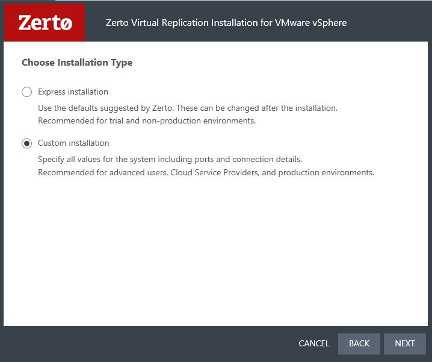Proceed with the NEXT button
This screenshot has width=432, height=362.
coord(405,343)
